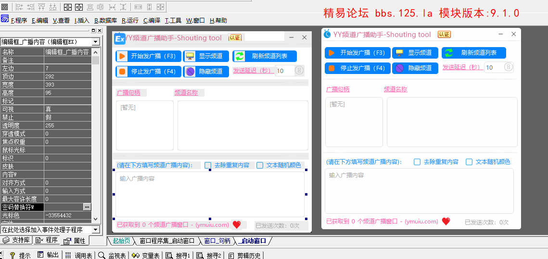Open the T.工具 menu
The image size is (548, 259).
[x=173, y=21]
